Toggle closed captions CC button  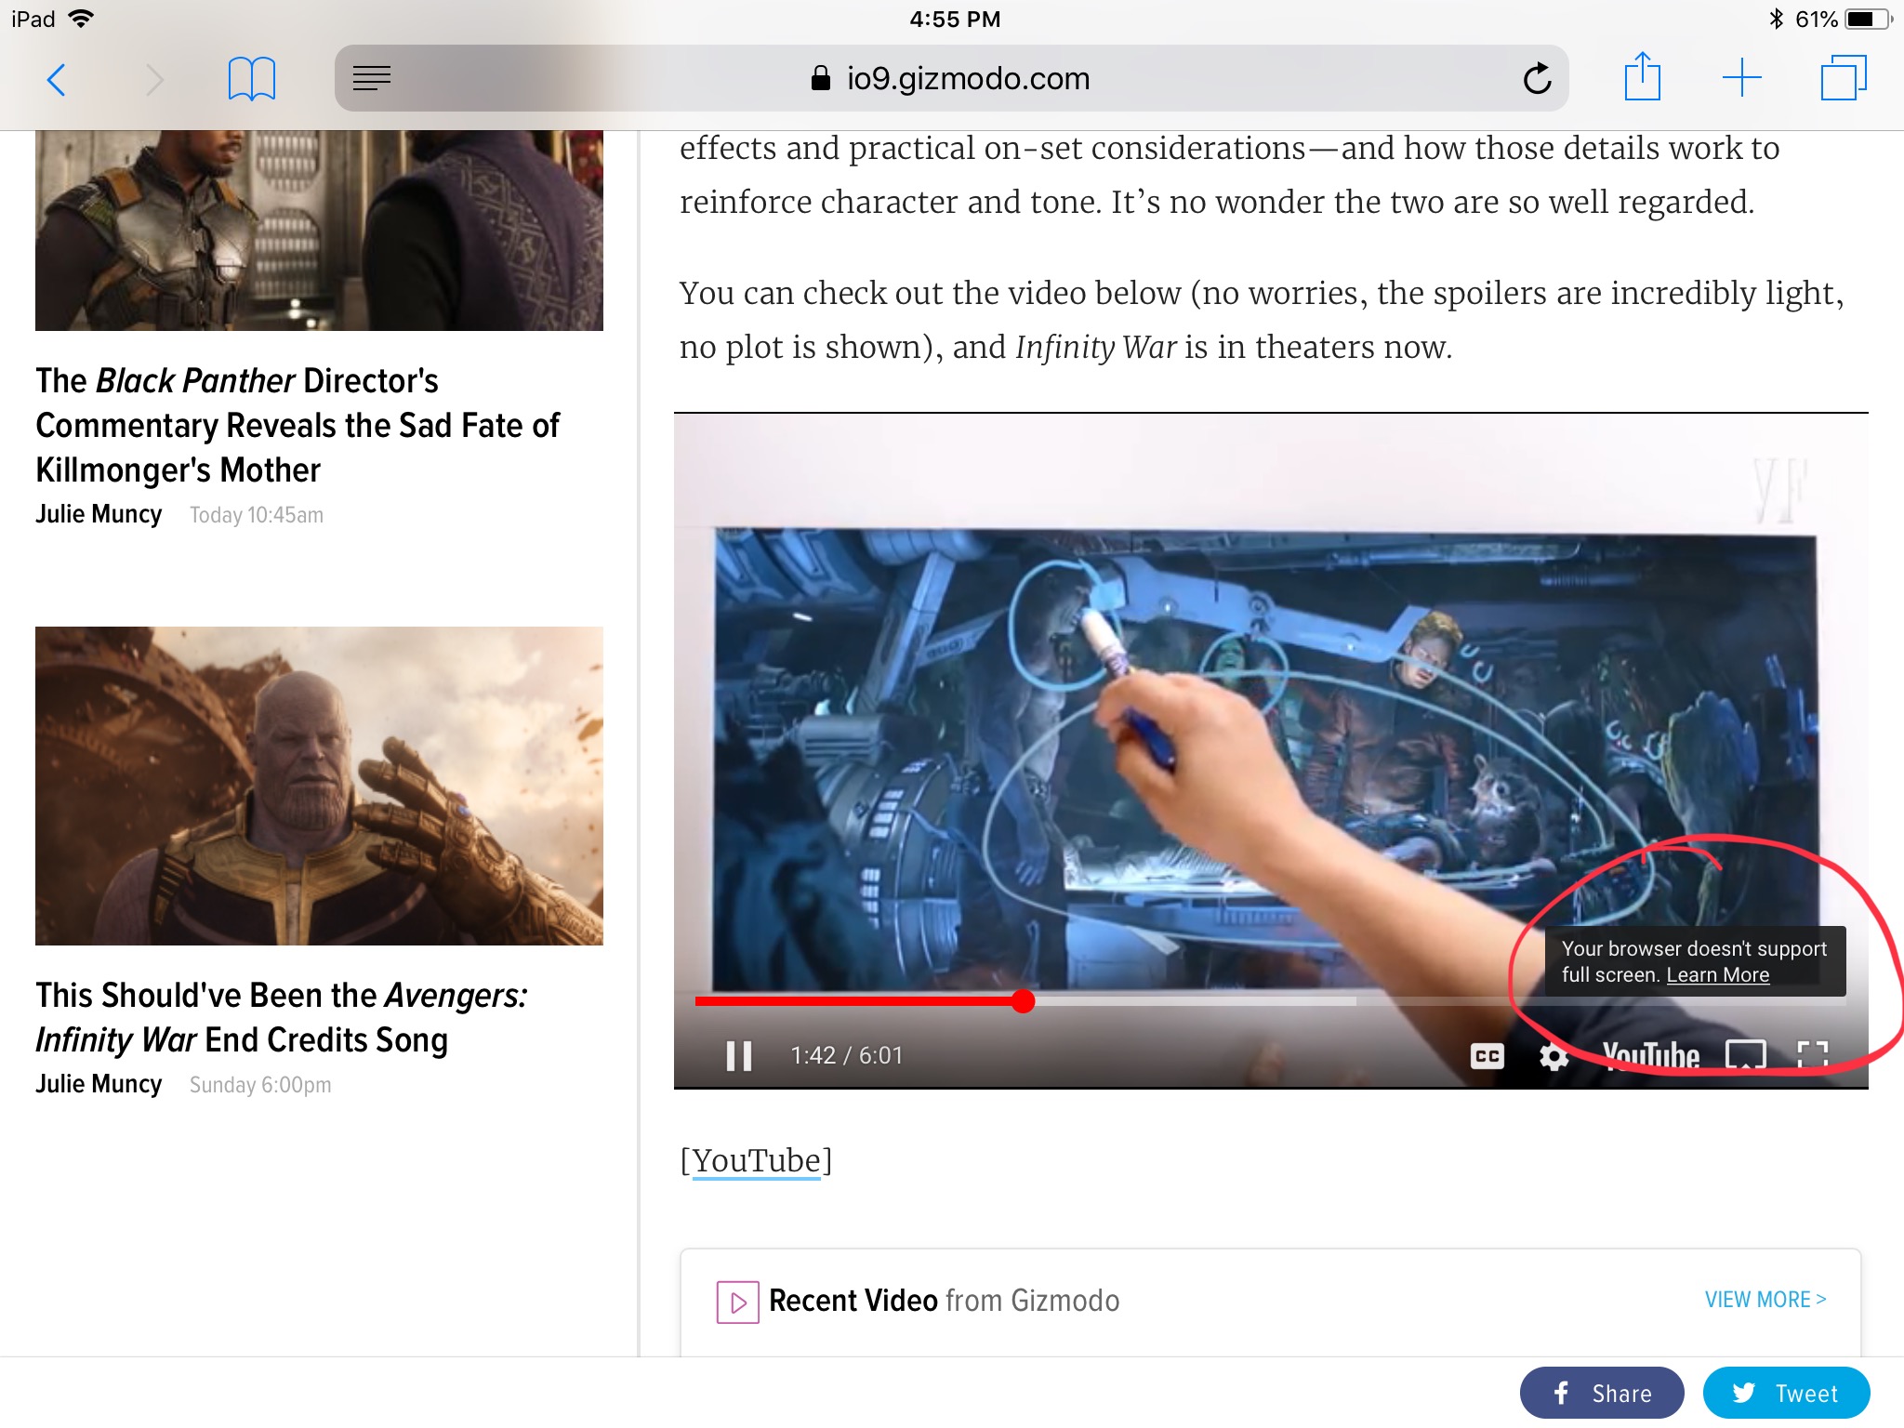(x=1487, y=1056)
